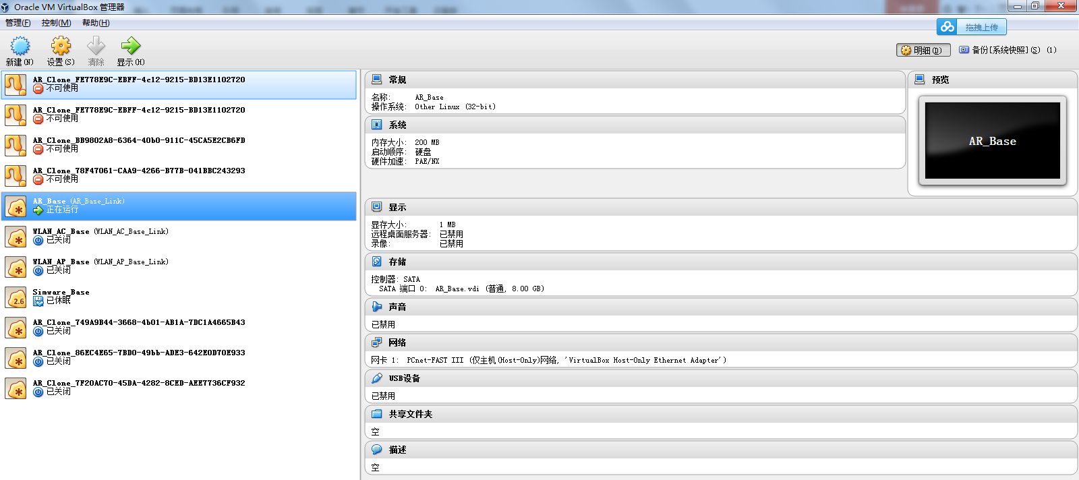Click the New (新建) VM toolbar icon

[x=20, y=46]
